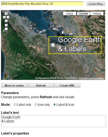Select the Label & Icon mode
Image resolution: width=108 pixels, height=137 pixels.
coord(55,105)
